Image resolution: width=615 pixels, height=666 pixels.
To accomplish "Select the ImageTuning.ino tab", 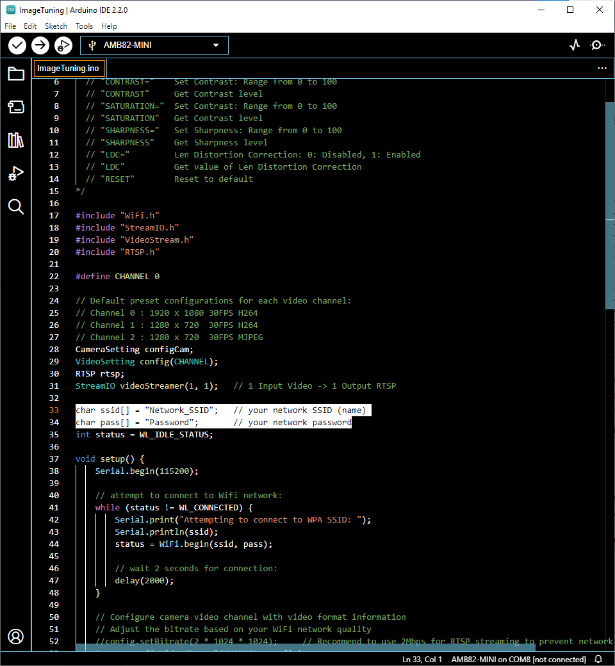I will coord(68,69).
